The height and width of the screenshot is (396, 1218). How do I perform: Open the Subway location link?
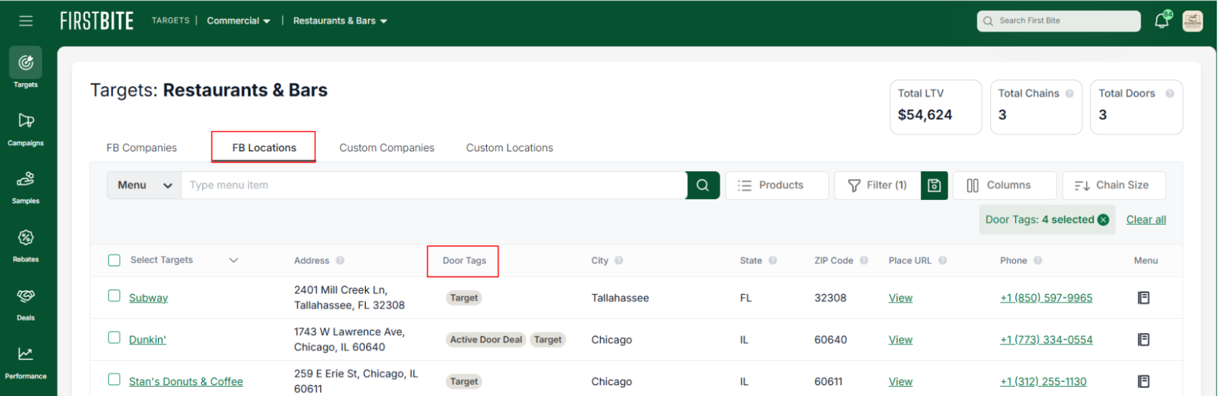[148, 298]
